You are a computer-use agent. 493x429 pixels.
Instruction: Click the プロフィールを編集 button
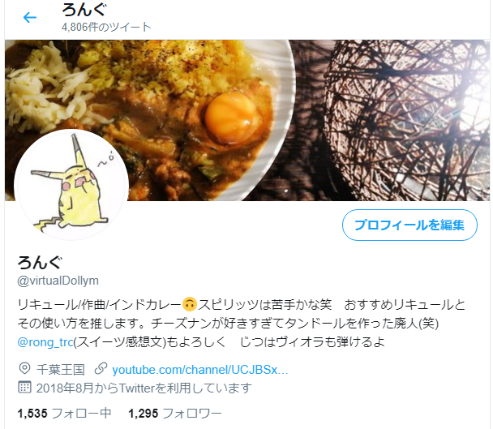[409, 225]
